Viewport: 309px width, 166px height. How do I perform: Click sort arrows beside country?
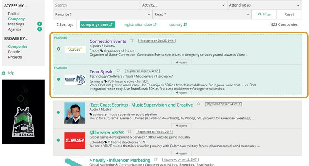tap(185, 25)
